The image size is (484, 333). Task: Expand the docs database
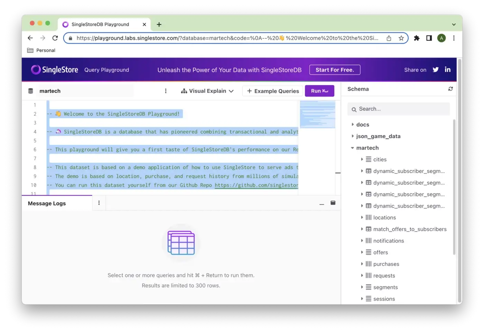coord(353,124)
